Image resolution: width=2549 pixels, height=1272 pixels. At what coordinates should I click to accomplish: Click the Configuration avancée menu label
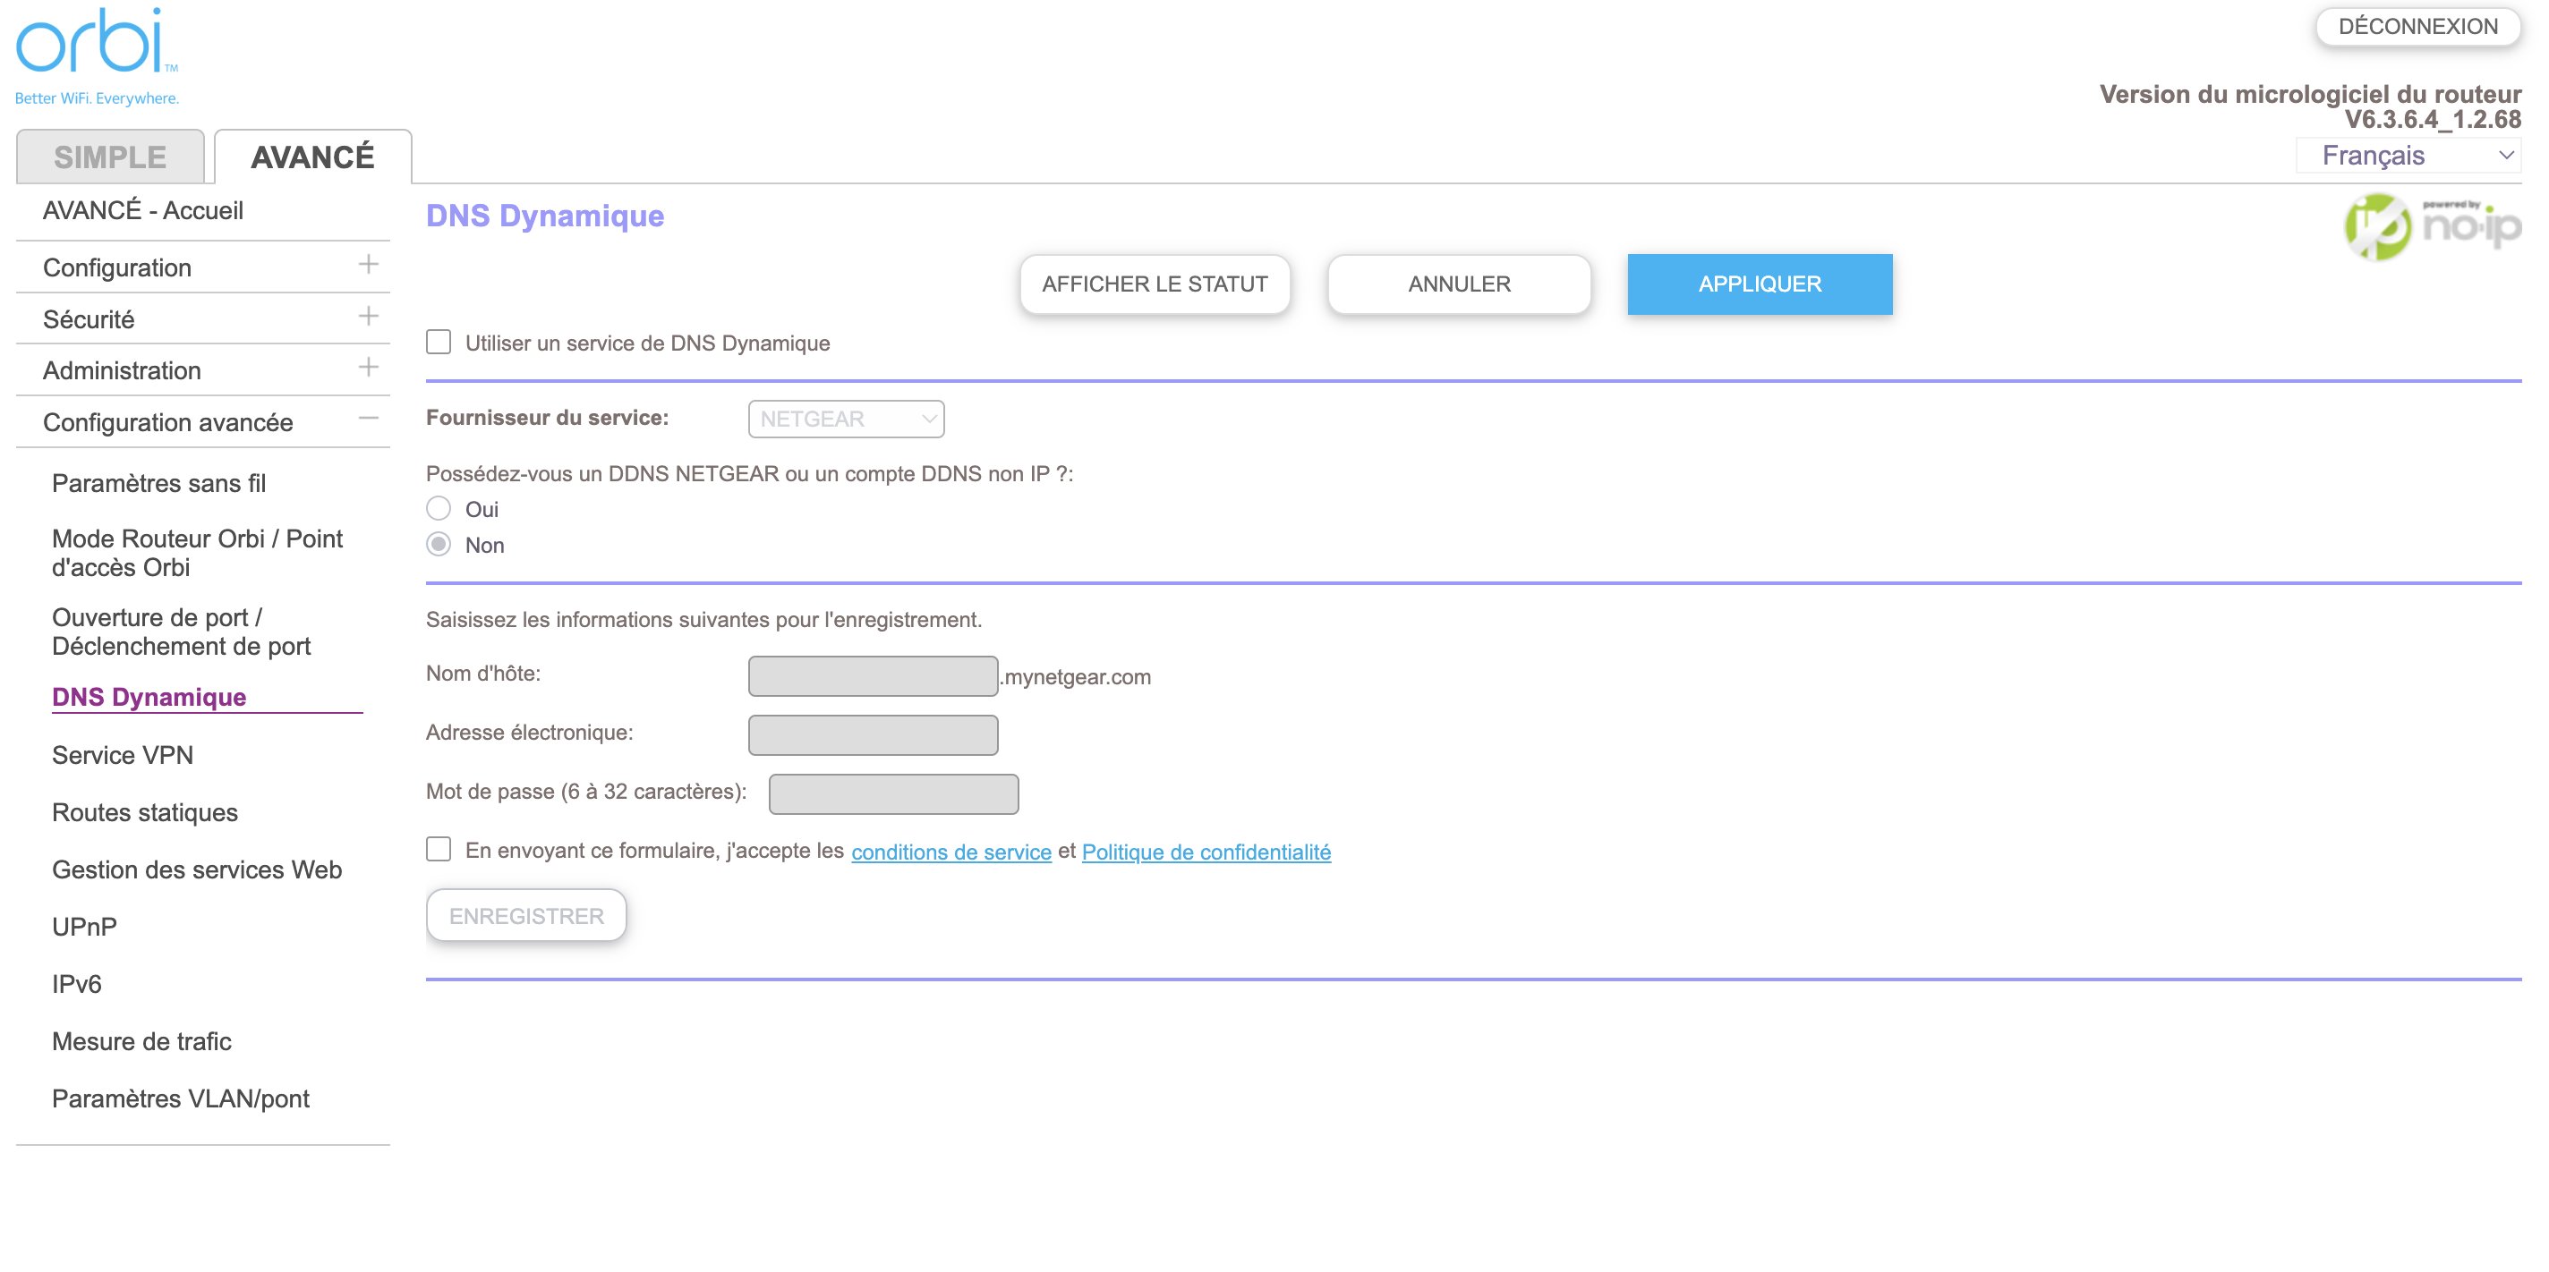[167, 421]
